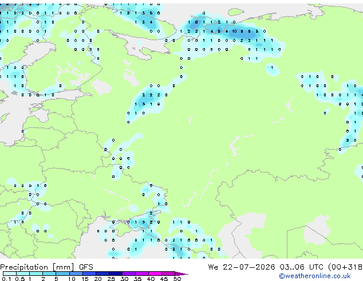Click the legend label '30'
This screenshot has height=281, width=363.
click(124, 279)
